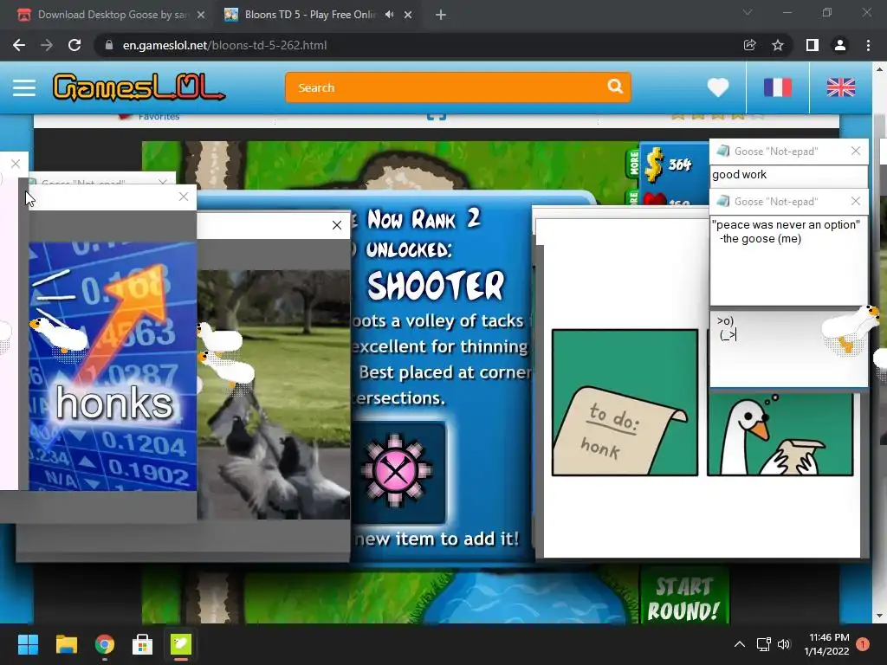Viewport: 887px width, 665px height.
Task: Click the 'to do: honk' comic panel
Action: coord(625,403)
